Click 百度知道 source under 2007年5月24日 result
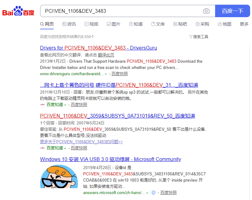 point(55,148)
